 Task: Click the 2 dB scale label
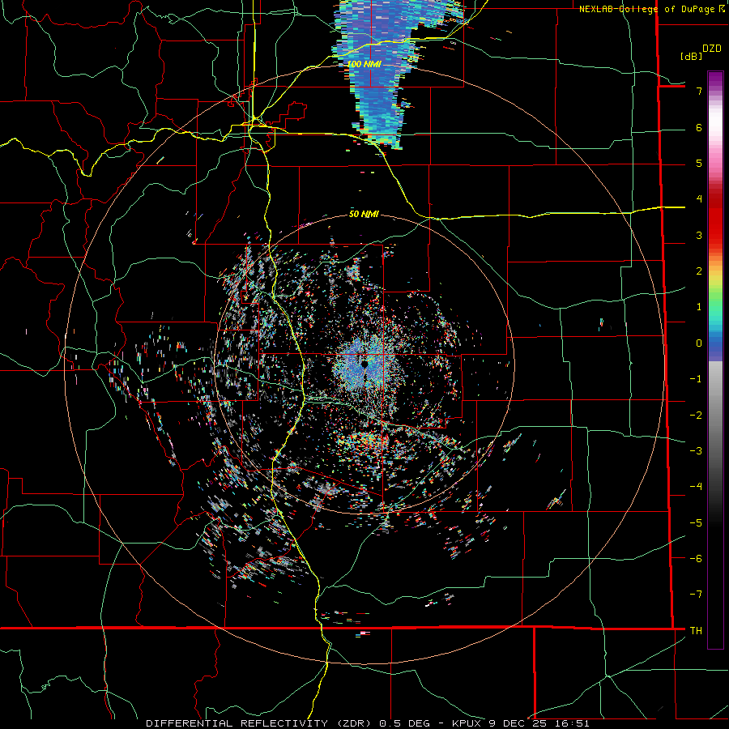[699, 271]
